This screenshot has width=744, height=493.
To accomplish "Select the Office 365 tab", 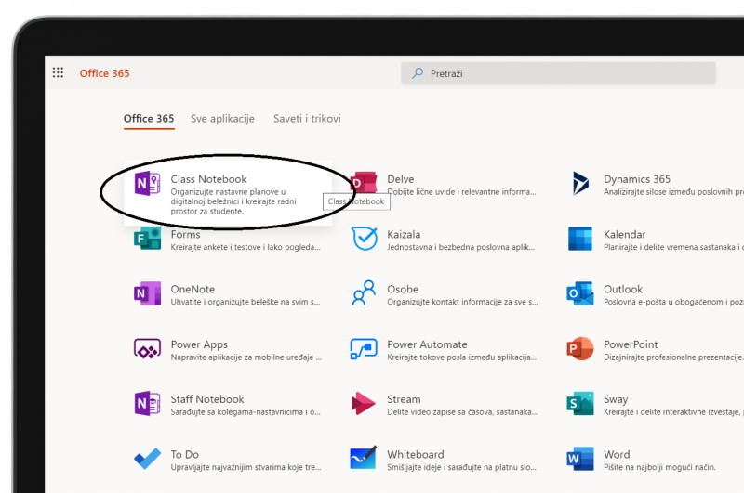I will (x=149, y=119).
